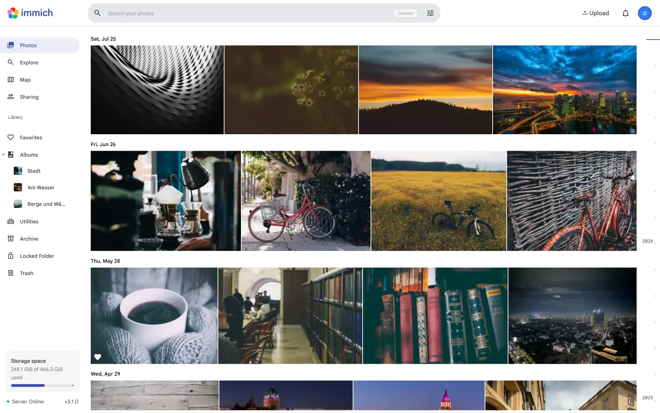Select the Sat, Jul 25 date header
Image resolution: width=660 pixels, height=413 pixels.
click(103, 39)
